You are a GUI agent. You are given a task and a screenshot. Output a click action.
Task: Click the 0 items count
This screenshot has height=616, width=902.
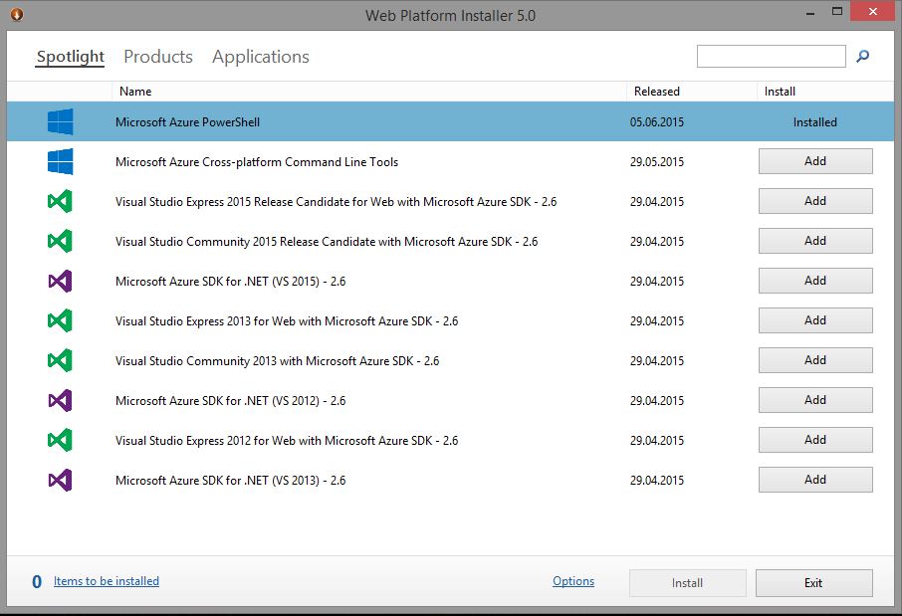tap(37, 581)
